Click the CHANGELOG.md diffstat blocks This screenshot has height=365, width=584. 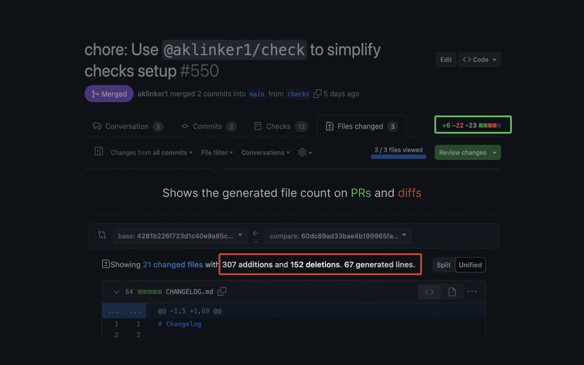click(x=150, y=292)
